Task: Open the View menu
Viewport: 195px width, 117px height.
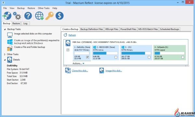Action: pos(12,8)
